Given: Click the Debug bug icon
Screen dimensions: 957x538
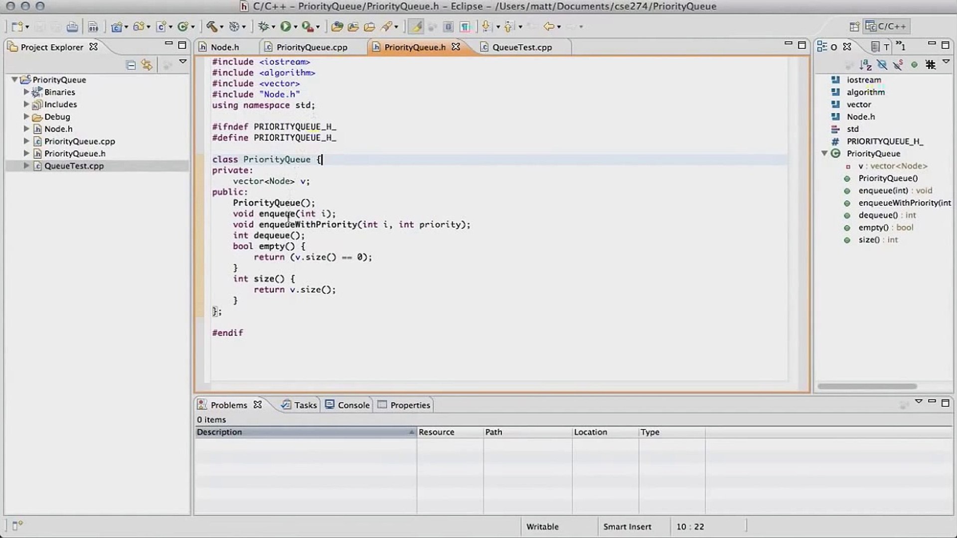Looking at the screenshot, I should click(x=264, y=26).
